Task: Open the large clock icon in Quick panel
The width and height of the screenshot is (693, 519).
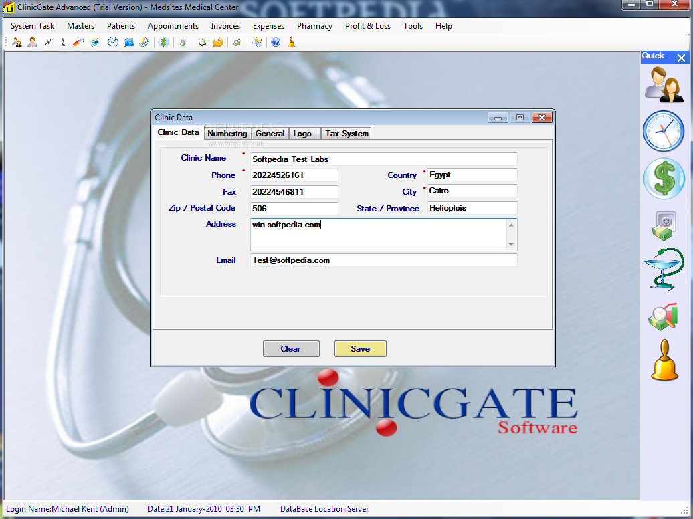Action: (x=664, y=131)
